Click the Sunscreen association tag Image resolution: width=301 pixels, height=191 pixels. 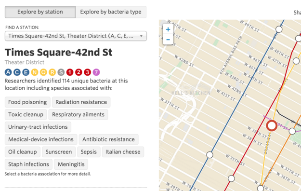(x=59, y=152)
